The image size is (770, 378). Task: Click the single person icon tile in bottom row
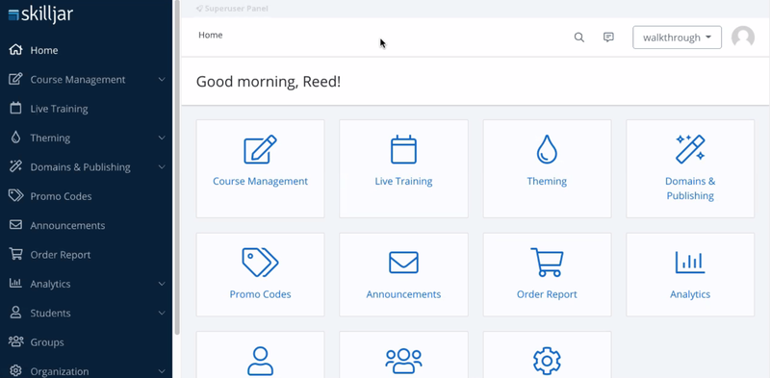260,362
